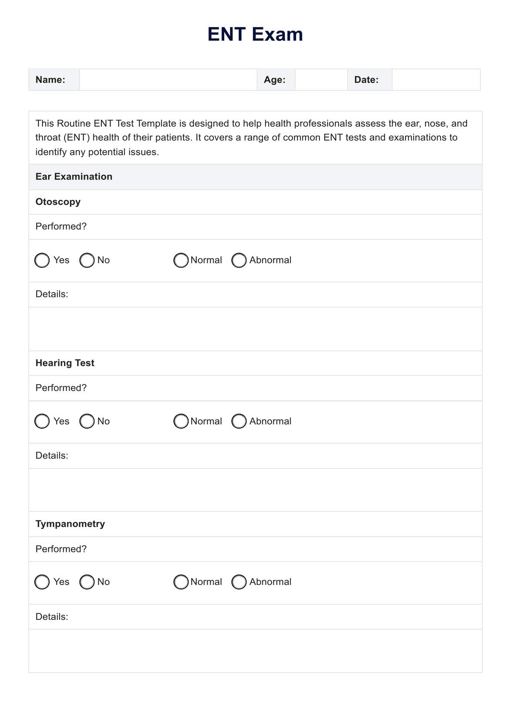Select Yes for Hearing Test performed
This screenshot has height=710, width=512.
click(x=42, y=421)
